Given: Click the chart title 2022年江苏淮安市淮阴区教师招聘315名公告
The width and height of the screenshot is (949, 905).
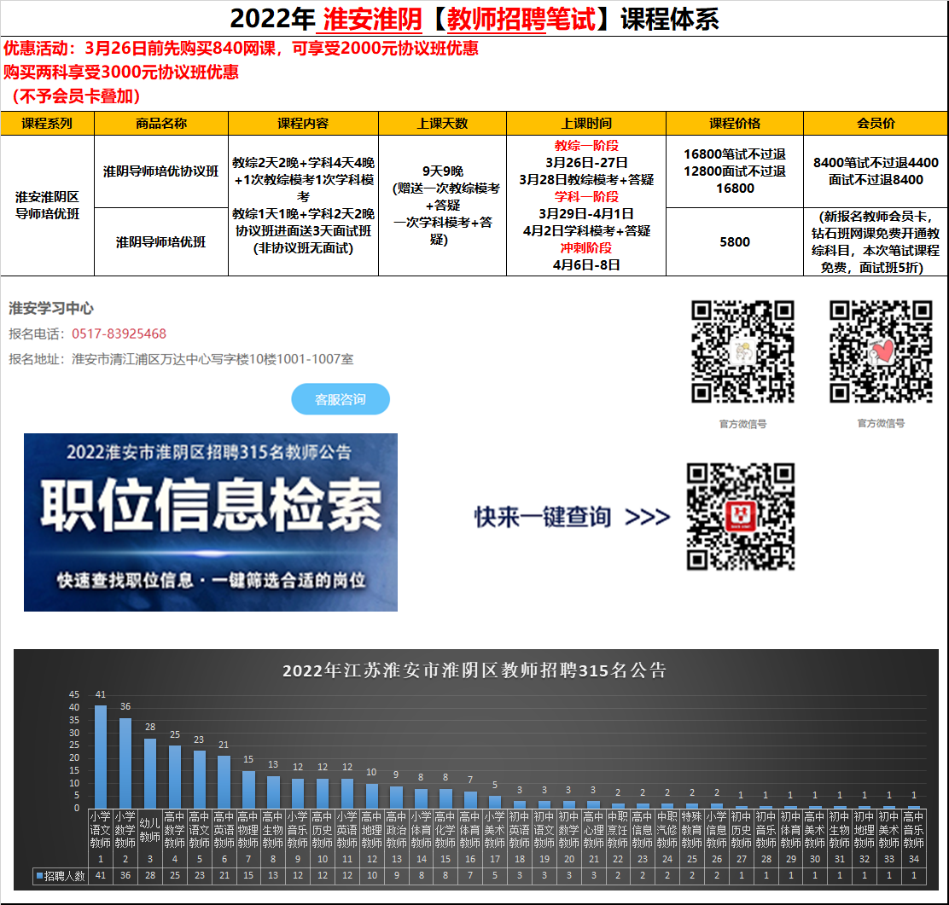Looking at the screenshot, I should (474, 670).
